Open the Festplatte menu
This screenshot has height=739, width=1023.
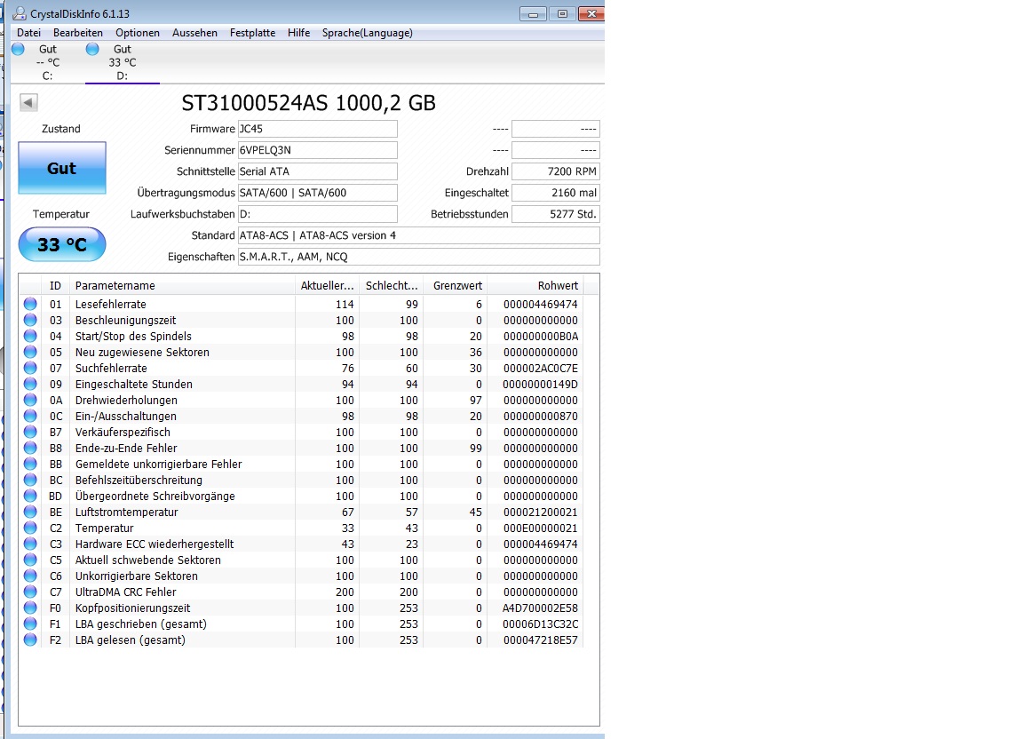click(252, 33)
